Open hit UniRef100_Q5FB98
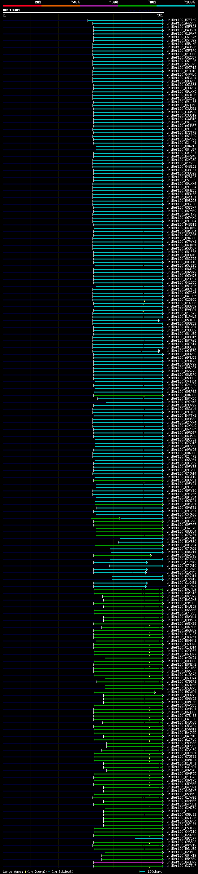The height and width of the screenshot is (874, 198). (181, 27)
